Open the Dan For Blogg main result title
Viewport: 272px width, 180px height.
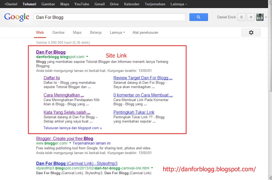[x=51, y=52]
